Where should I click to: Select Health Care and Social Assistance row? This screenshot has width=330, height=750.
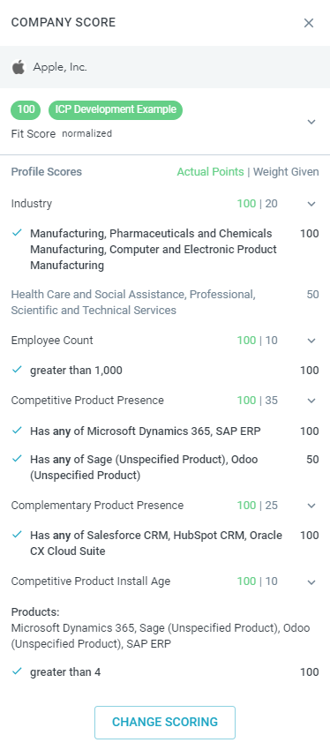tap(165, 303)
